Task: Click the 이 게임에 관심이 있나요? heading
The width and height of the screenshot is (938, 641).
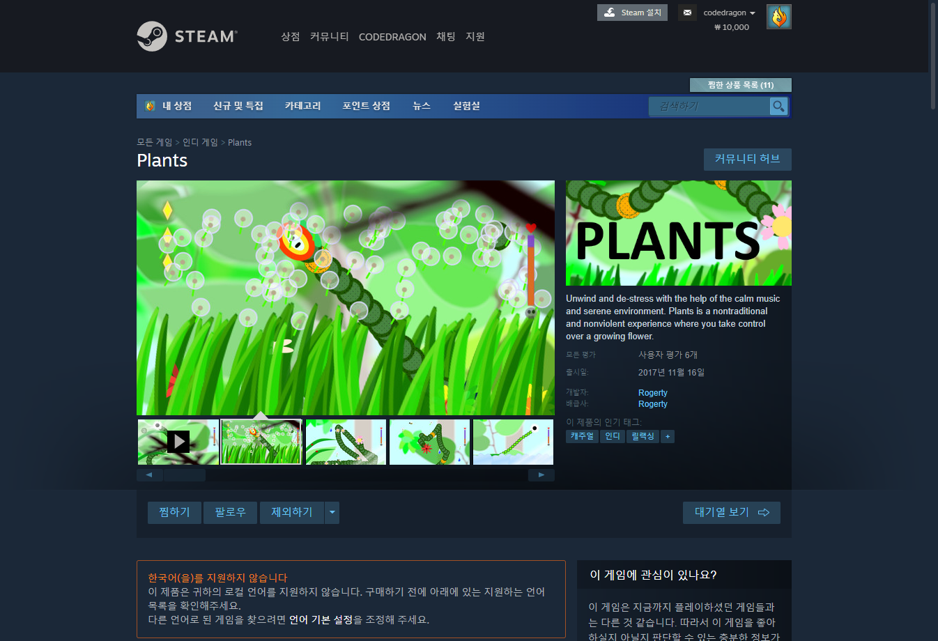Action: pos(653,575)
